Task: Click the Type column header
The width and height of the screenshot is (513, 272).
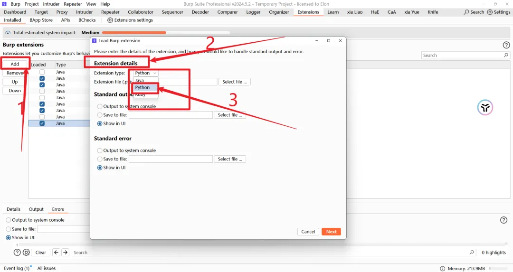Action: point(61,65)
